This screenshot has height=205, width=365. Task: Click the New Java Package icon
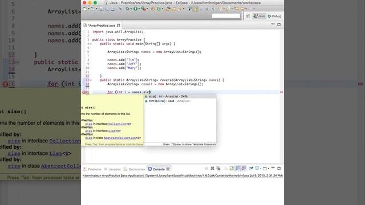tap(153, 9)
